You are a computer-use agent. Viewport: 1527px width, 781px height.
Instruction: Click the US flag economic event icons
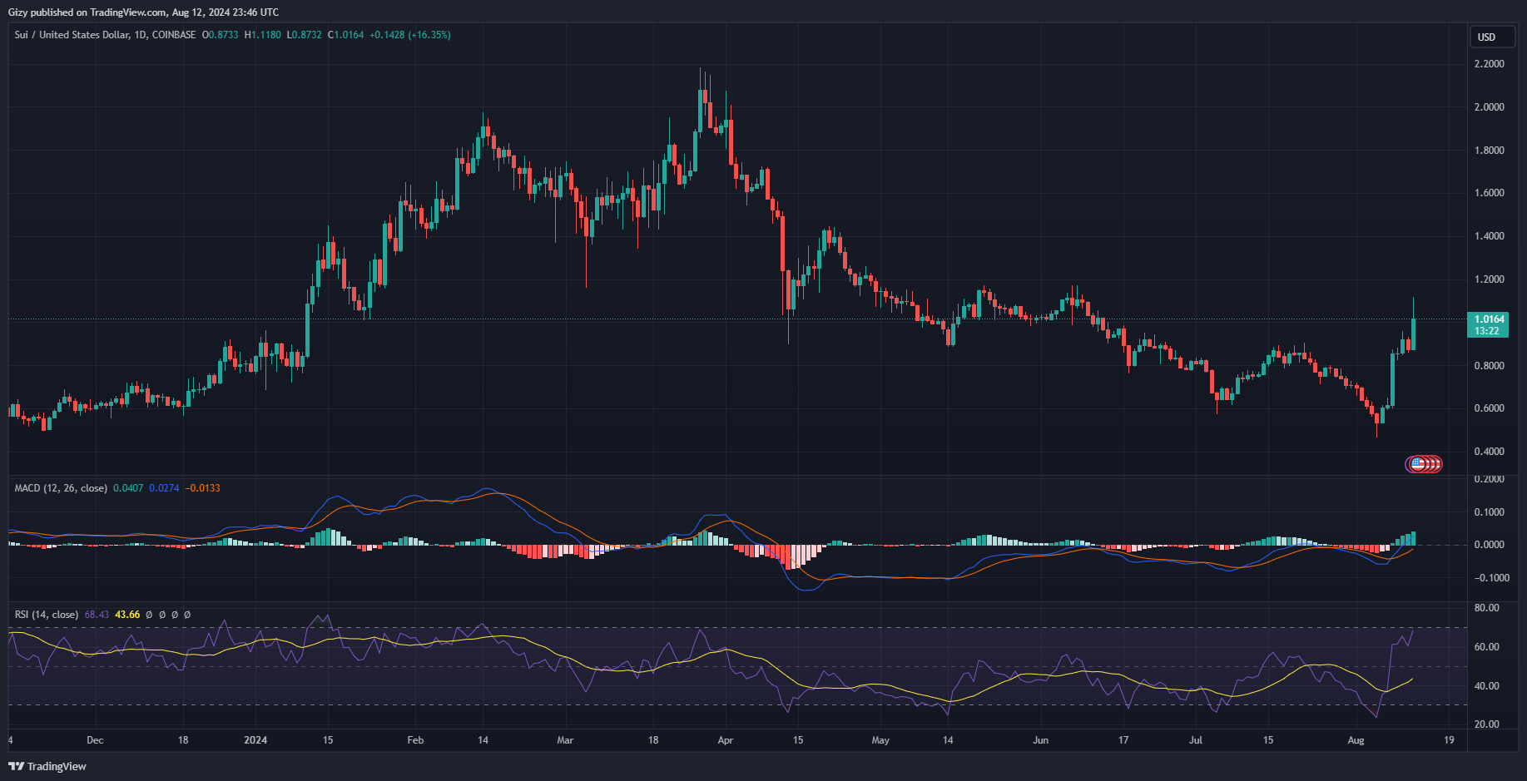click(x=1424, y=464)
